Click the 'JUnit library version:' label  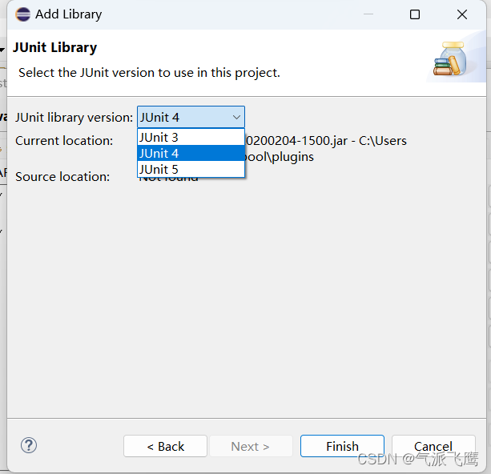pyautogui.click(x=74, y=118)
